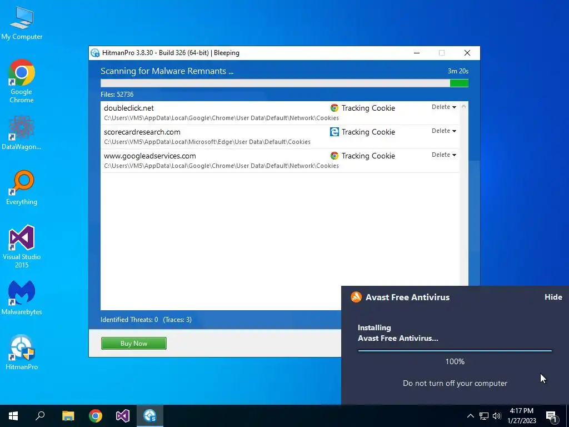Viewport: 569px width, 427px height.
Task: Open the Visual Studio 2015 desktop shortcut
Action: click(x=22, y=246)
